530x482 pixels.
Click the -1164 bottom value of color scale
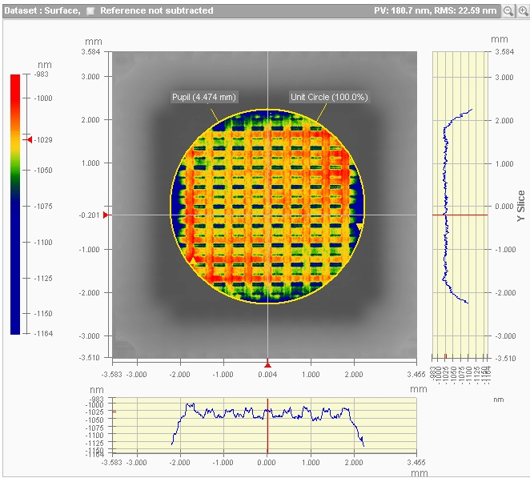coord(43,334)
